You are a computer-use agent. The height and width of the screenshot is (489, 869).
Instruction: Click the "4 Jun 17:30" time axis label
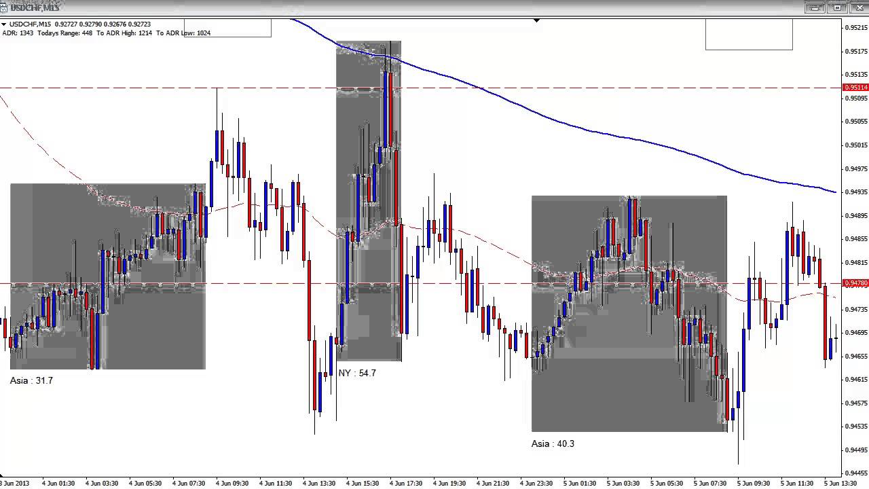point(406,484)
